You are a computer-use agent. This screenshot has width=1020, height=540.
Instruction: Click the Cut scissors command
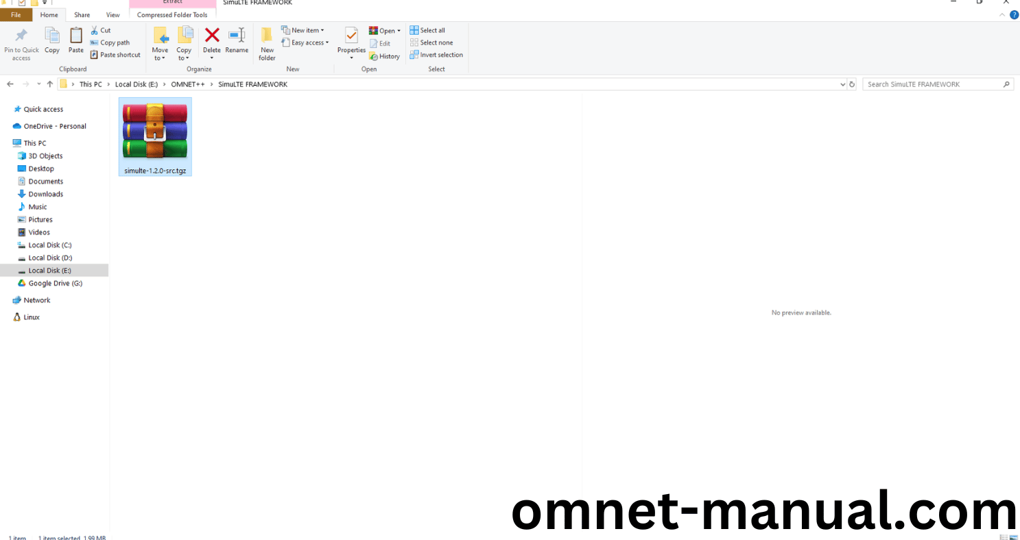[x=100, y=30]
